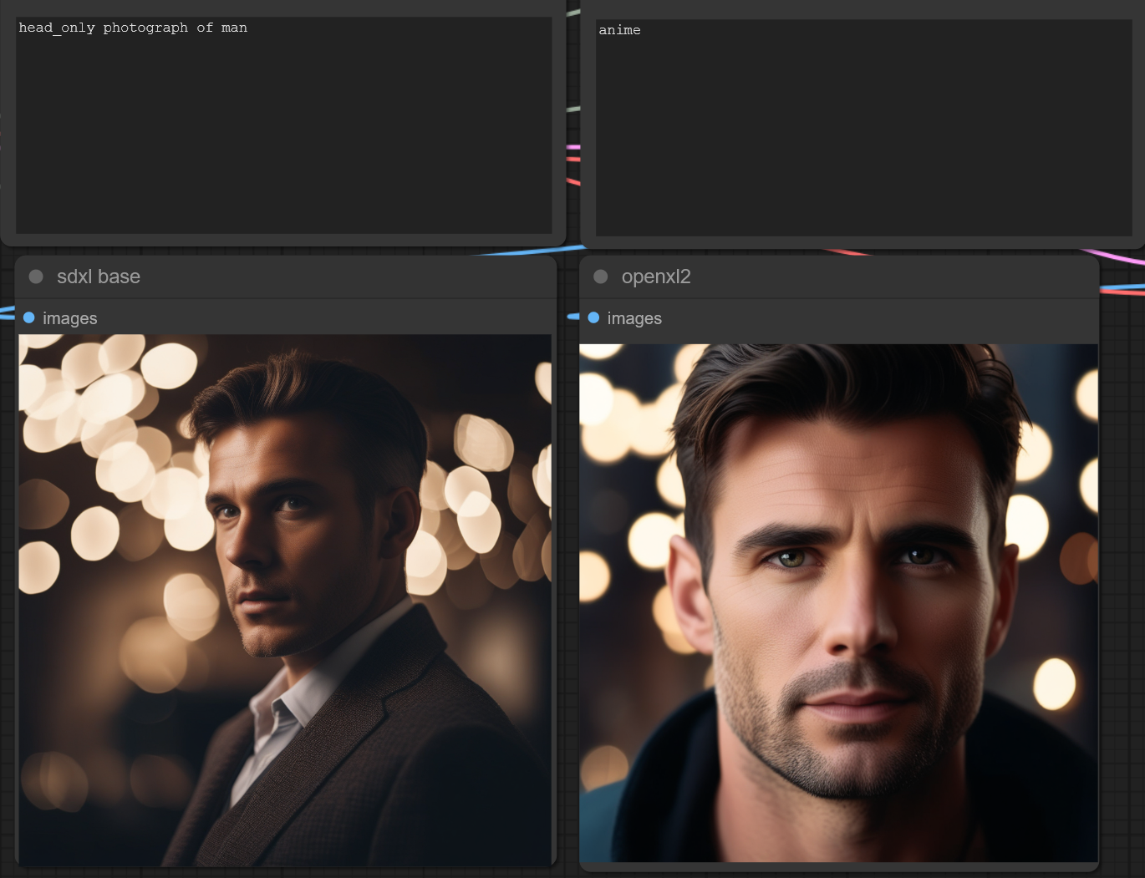The width and height of the screenshot is (1145, 878).
Task: Collapse the openxl2 node using its gray dot
Action: point(600,277)
